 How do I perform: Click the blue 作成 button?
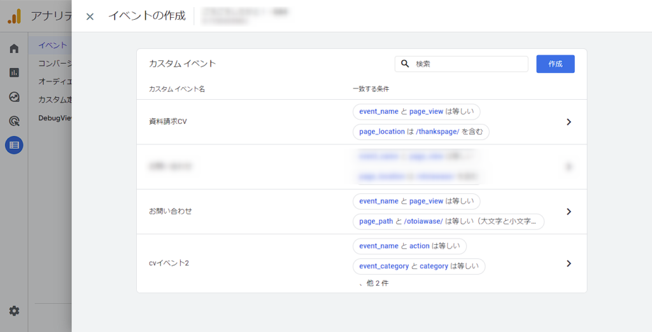click(x=555, y=64)
